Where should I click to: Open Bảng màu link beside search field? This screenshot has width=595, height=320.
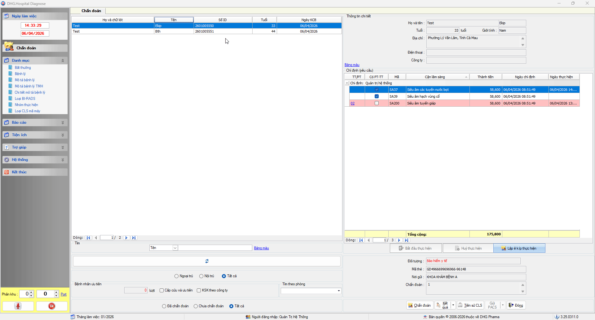pos(262,248)
